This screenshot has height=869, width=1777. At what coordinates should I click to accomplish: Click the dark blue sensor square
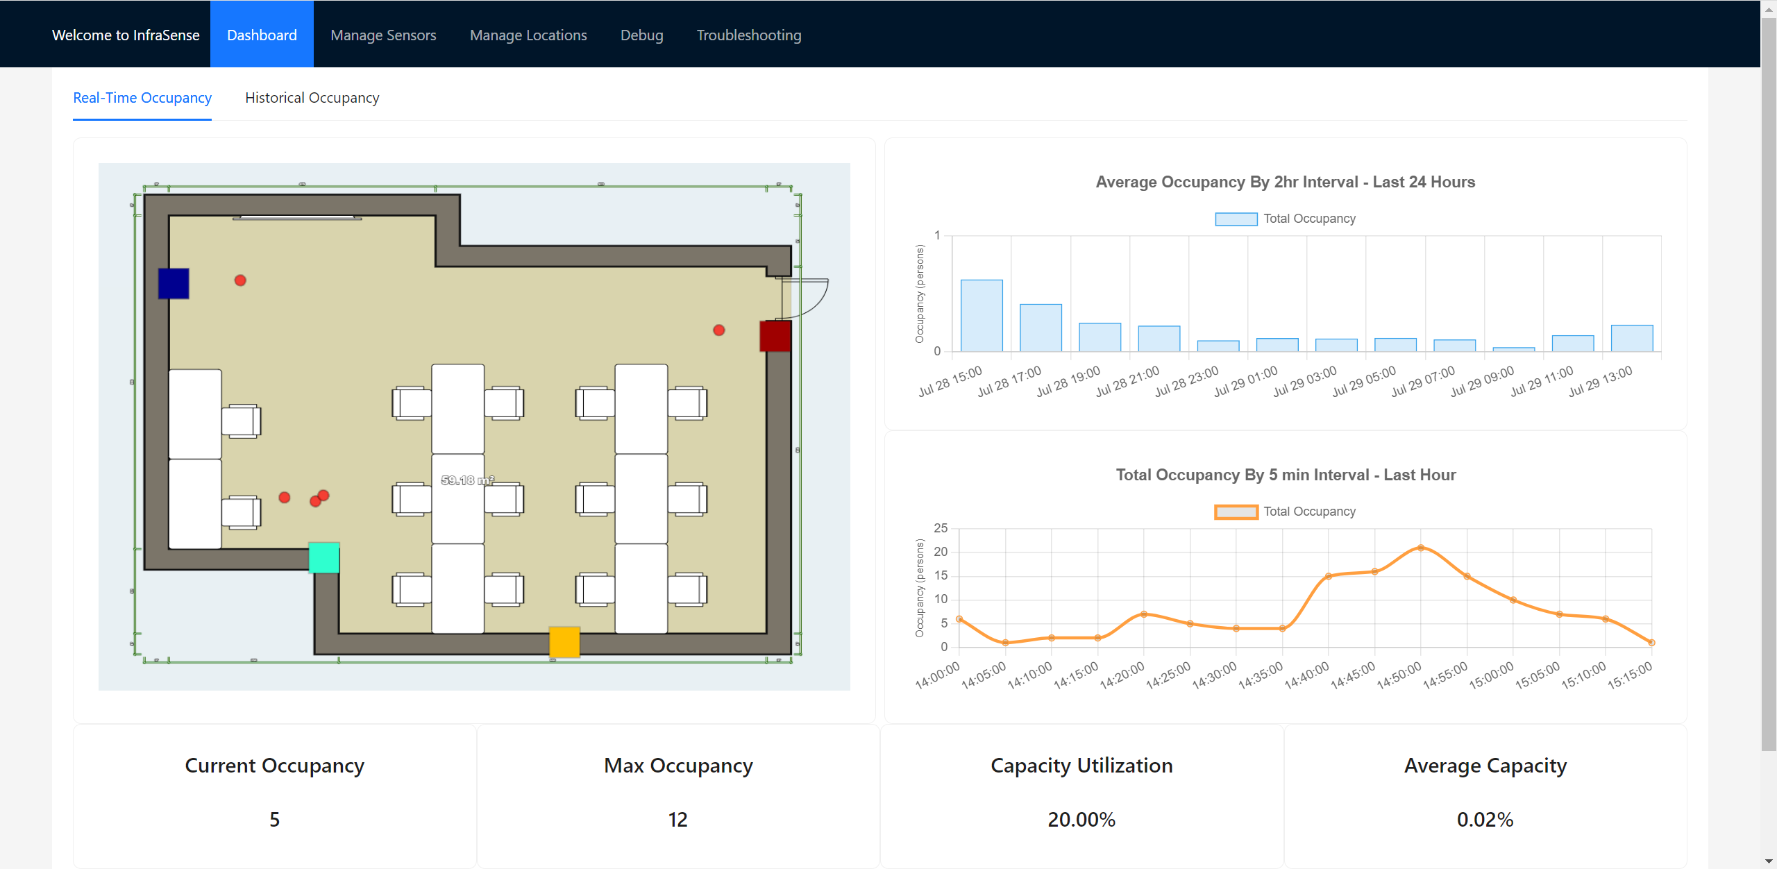pos(174,283)
